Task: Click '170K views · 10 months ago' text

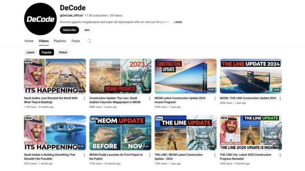Action: pyautogui.click(x=105, y=163)
